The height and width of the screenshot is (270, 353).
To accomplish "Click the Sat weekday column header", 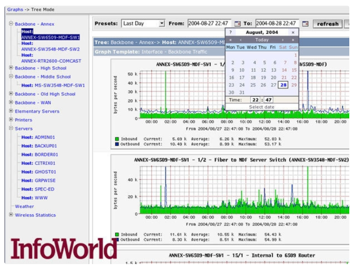I will click(x=283, y=47).
